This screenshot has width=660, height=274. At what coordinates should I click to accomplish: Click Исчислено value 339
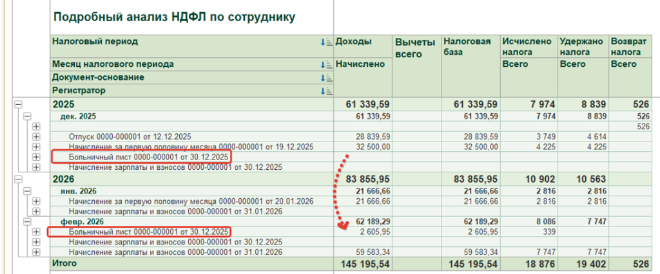click(550, 232)
